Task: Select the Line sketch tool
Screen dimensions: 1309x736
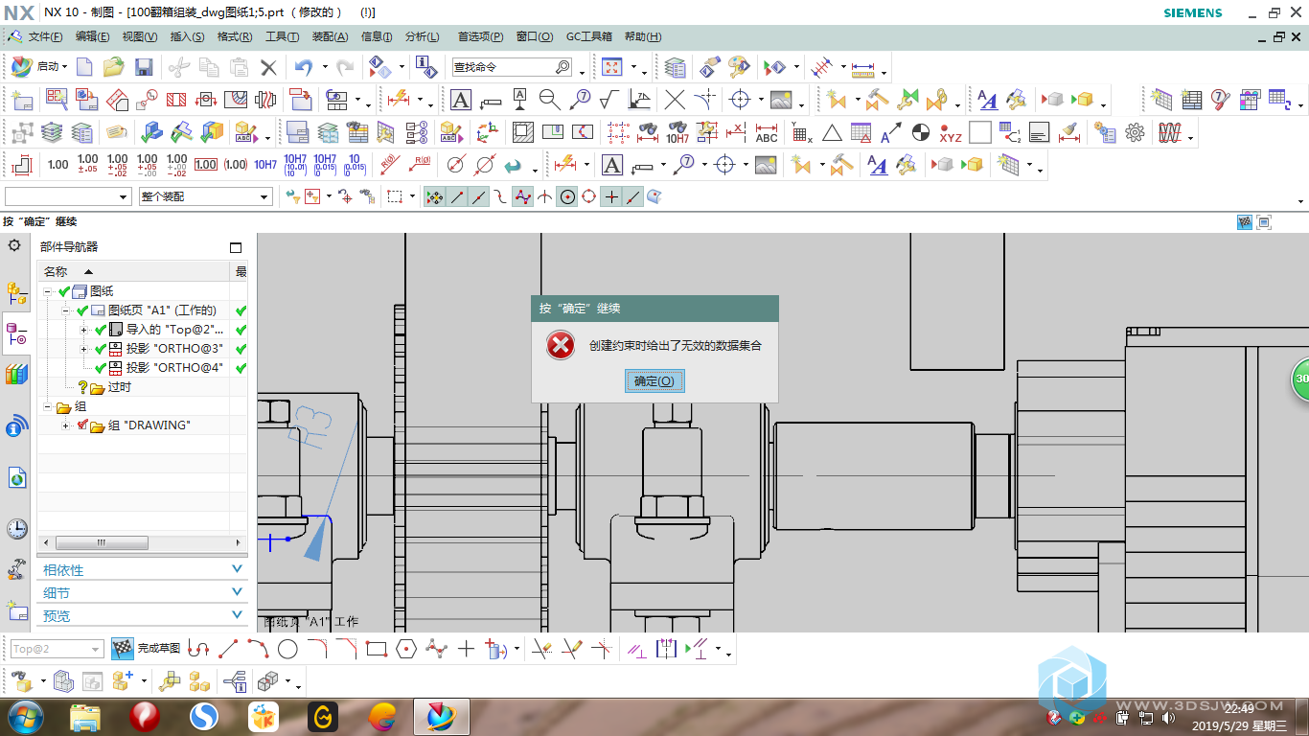Action: tap(228, 649)
